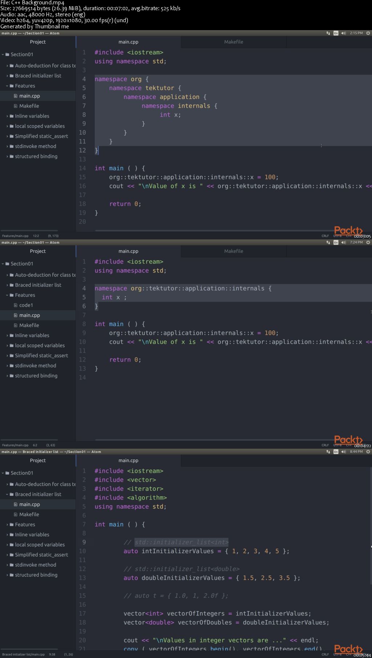Click 'vector<double> vectorOfDoubles' line
Viewport: 372px width, 658px height.
pos(226,622)
